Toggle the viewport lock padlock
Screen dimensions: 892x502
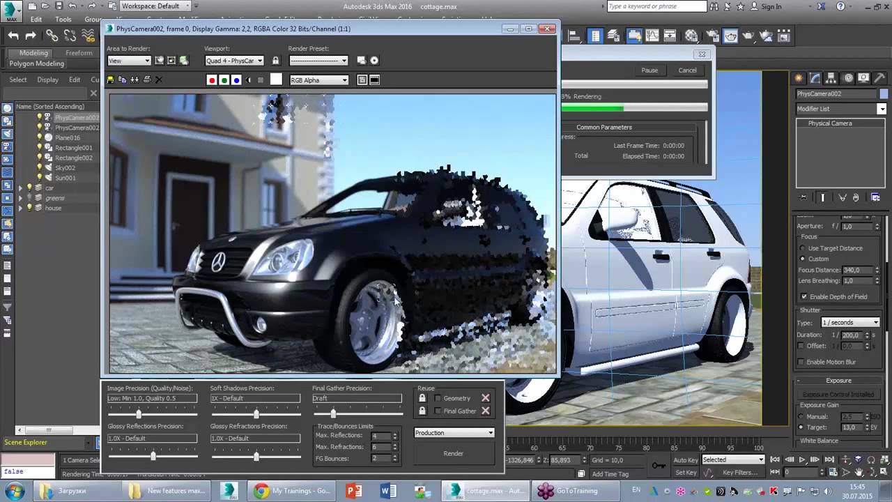pos(275,61)
